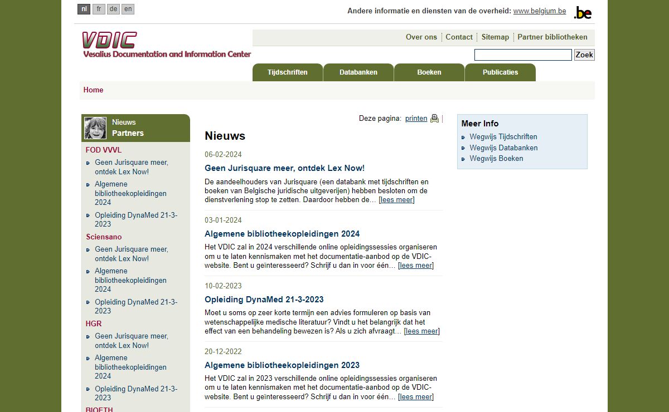
Task: Open the Publicaties tab
Action: click(x=500, y=72)
